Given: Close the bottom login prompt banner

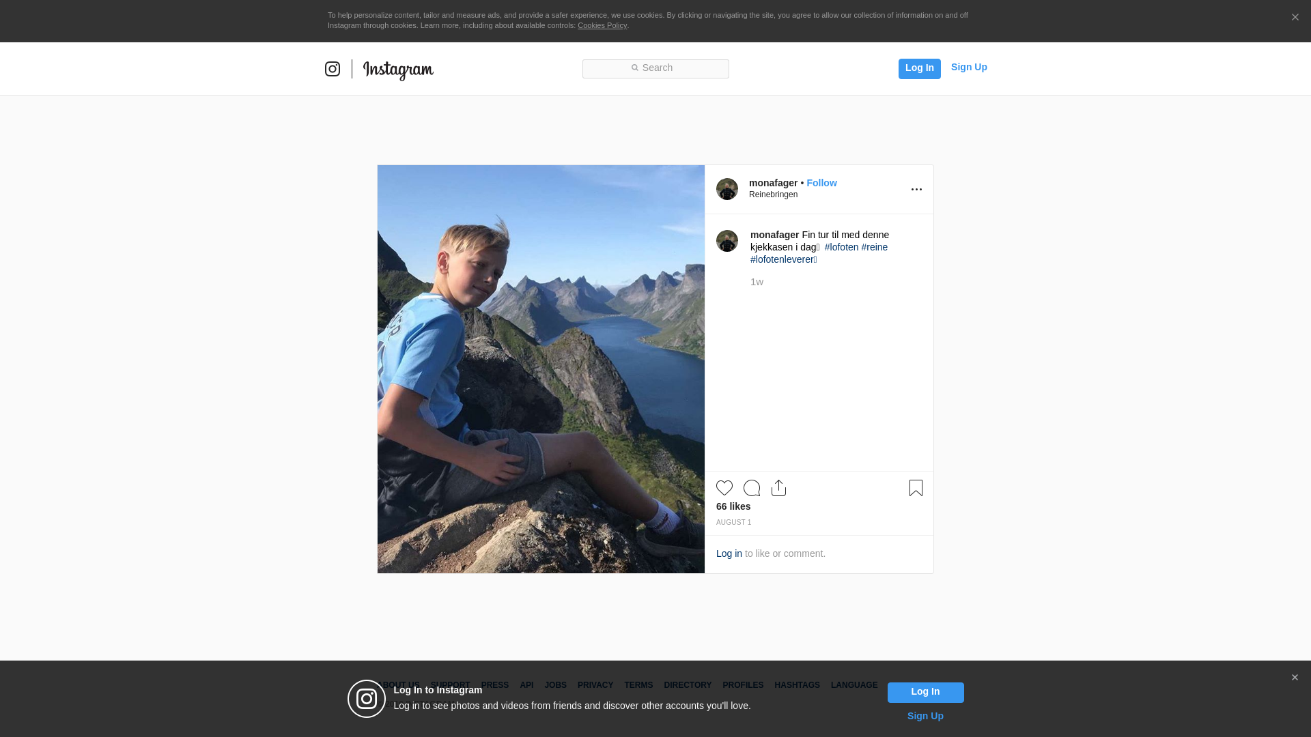Looking at the screenshot, I should coord(1295,678).
